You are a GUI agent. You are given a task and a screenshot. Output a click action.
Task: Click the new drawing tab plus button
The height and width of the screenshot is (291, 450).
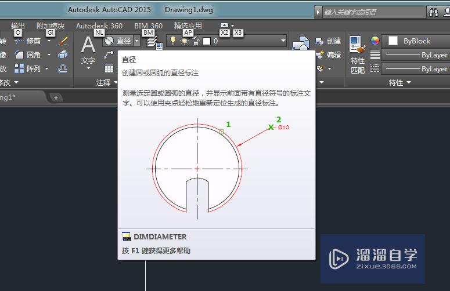56,97
